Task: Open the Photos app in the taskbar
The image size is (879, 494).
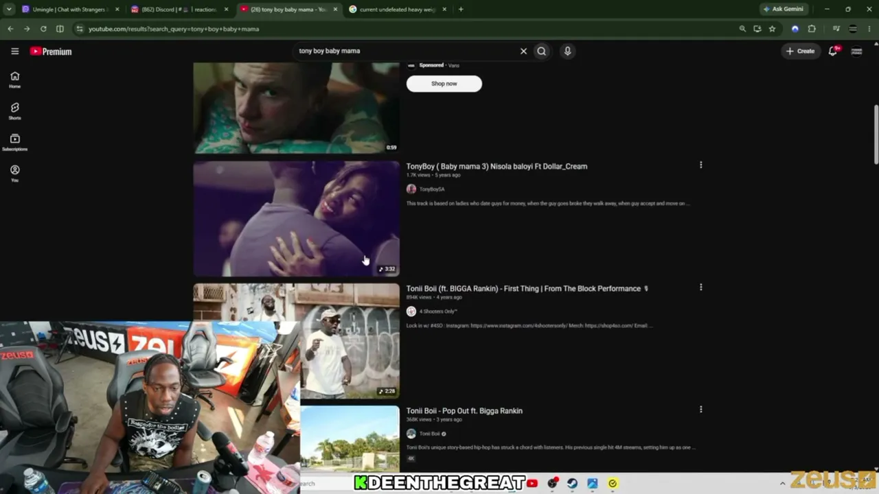Action: (592, 484)
